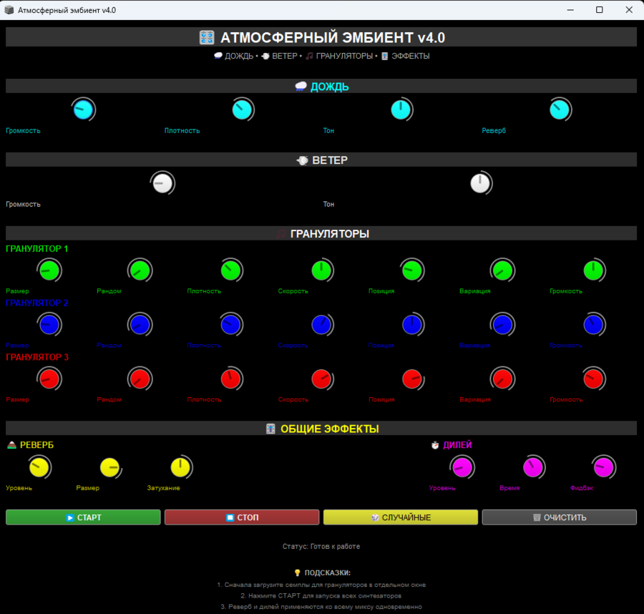644x614 pixels.
Task: Click Гранулятор 1 Плотность green knob
Action: [231, 271]
